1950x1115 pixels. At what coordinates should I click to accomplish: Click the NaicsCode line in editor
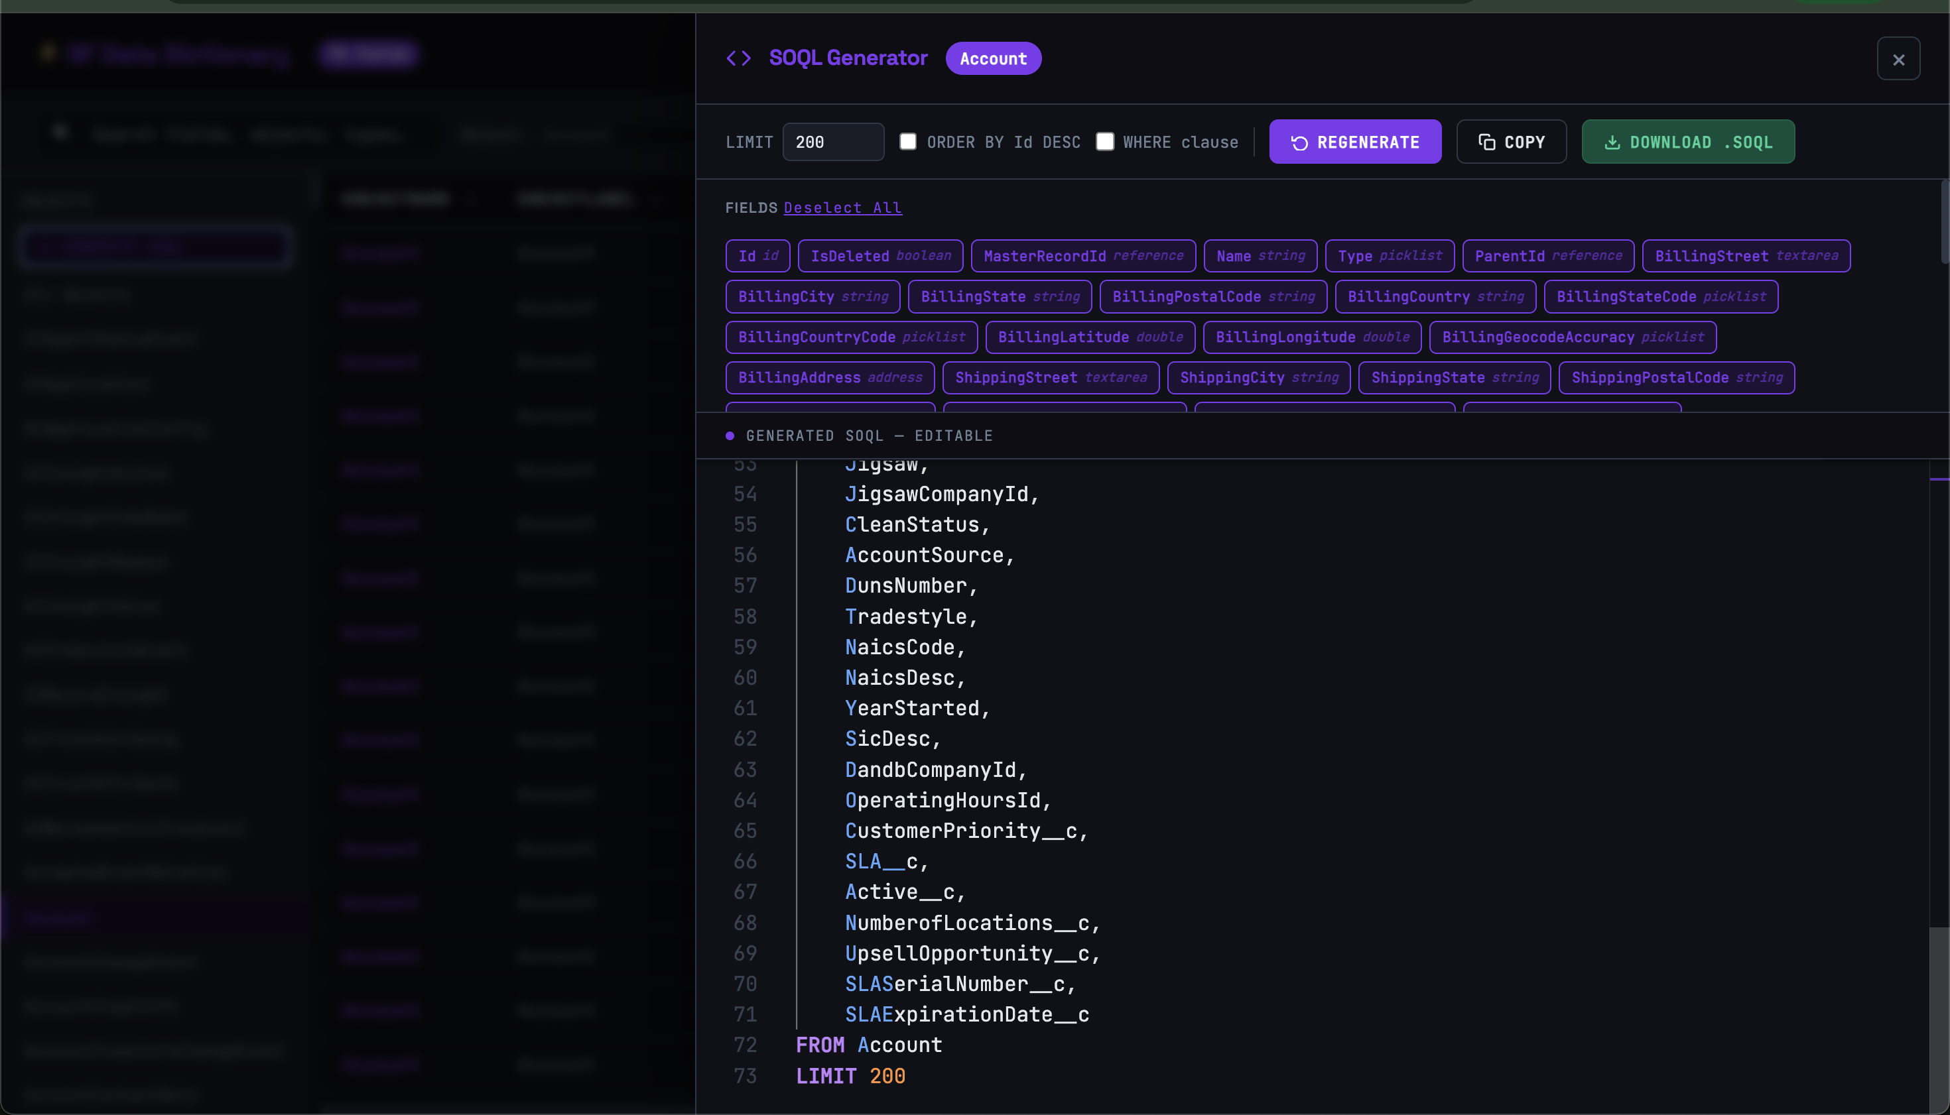point(905,647)
